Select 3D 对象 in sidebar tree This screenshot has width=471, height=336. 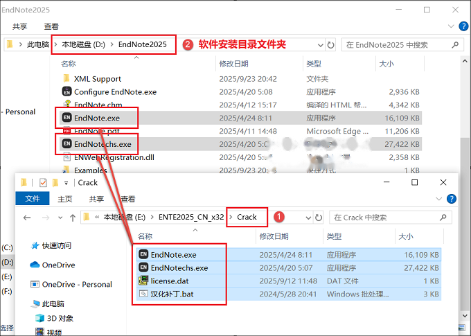60,318
